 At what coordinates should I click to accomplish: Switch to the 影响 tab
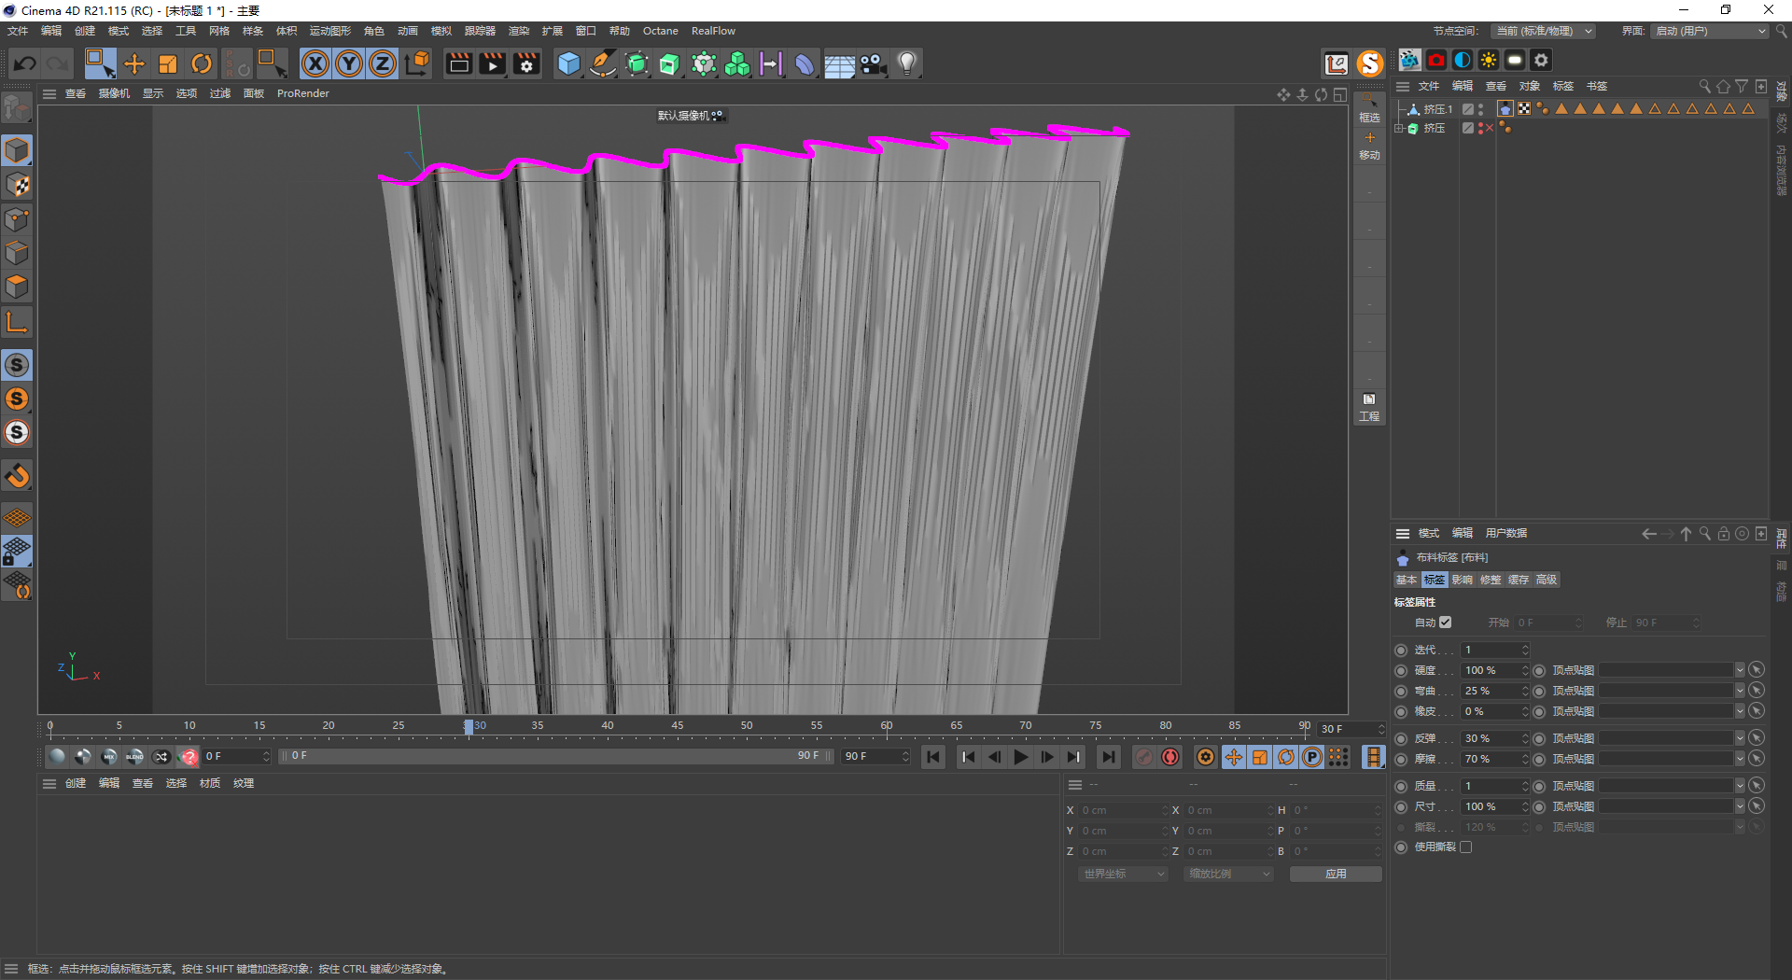click(1463, 580)
